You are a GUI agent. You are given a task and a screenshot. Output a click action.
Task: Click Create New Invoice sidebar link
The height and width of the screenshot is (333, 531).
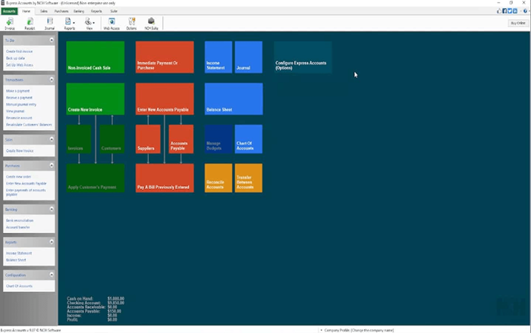(x=20, y=151)
